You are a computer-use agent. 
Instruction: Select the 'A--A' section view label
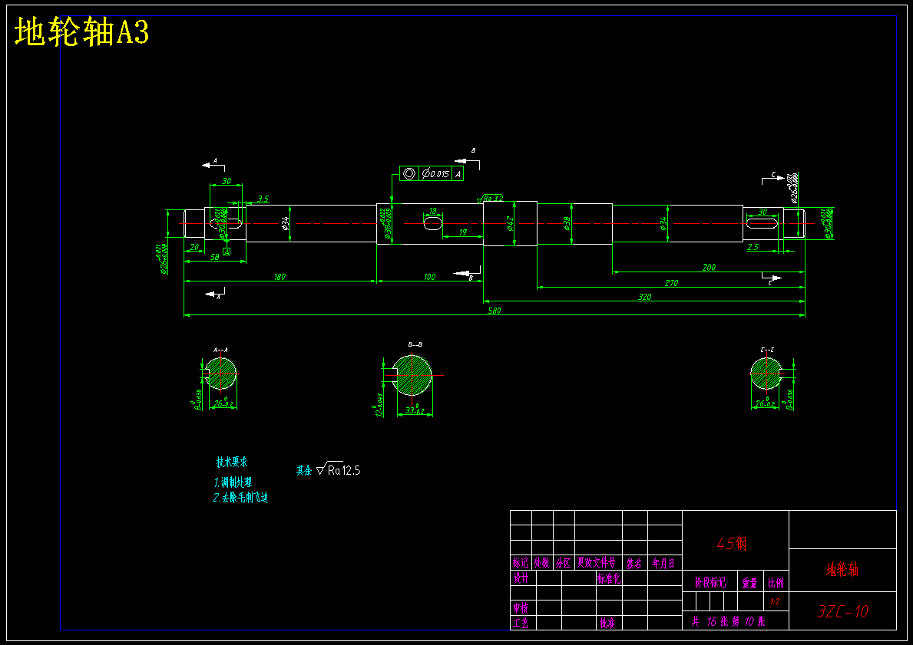click(x=220, y=350)
